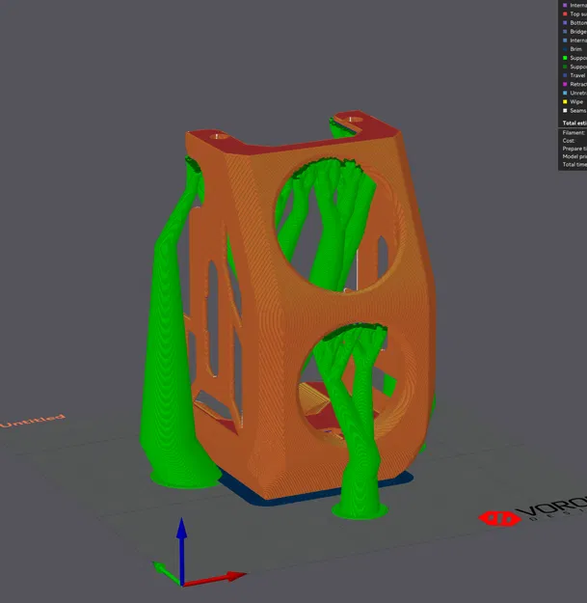Toggle the 'Bridge' legend row
Image resolution: width=587 pixels, height=603 pixels.
(574, 32)
